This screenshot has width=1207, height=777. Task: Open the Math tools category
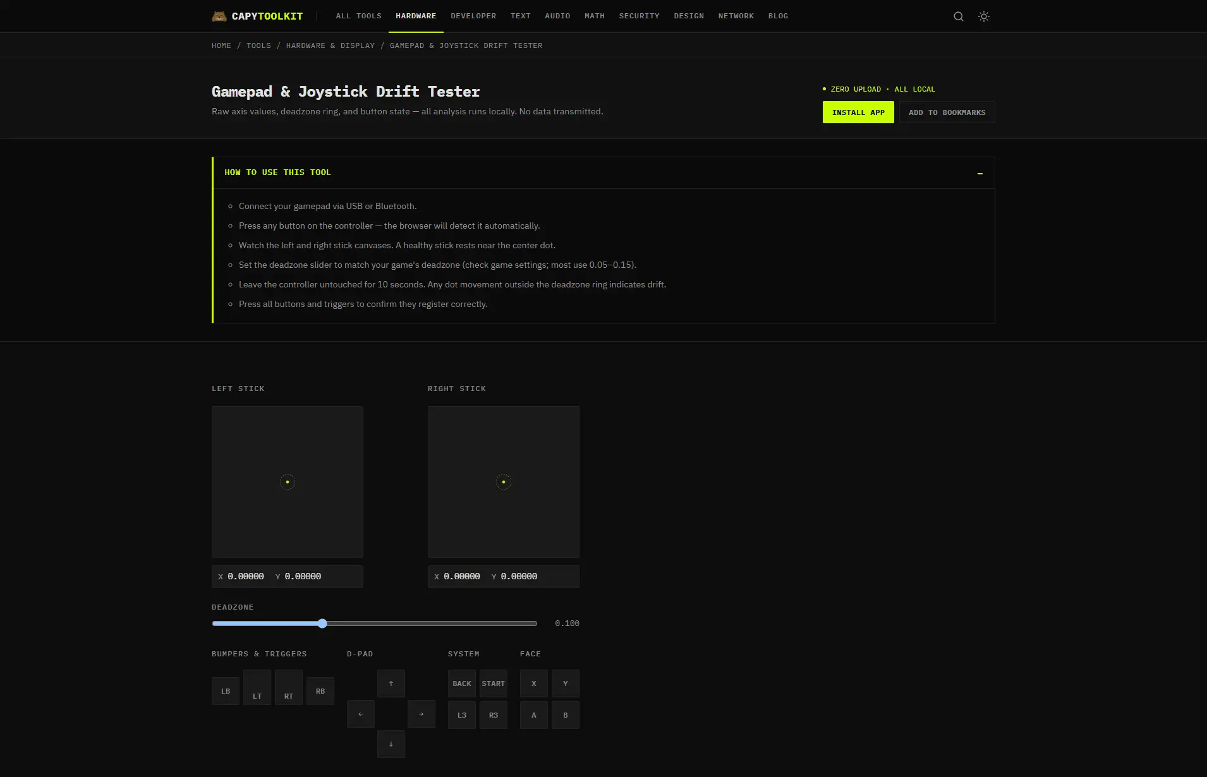(595, 16)
